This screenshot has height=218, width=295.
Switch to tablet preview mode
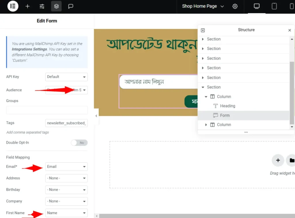[274, 6]
